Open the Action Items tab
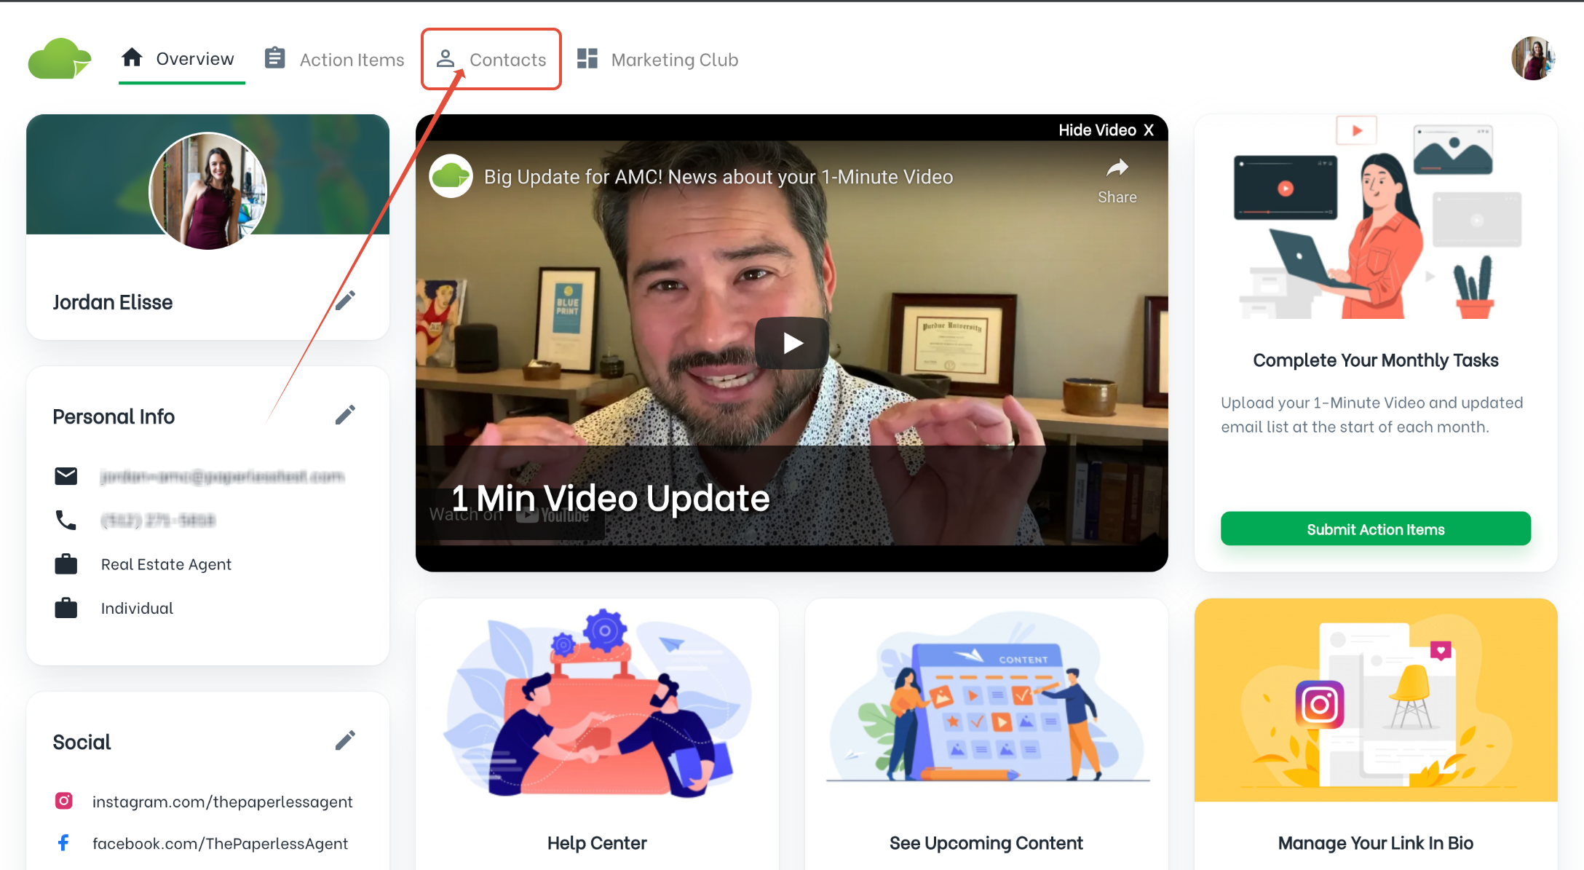The height and width of the screenshot is (870, 1584). 335,60
